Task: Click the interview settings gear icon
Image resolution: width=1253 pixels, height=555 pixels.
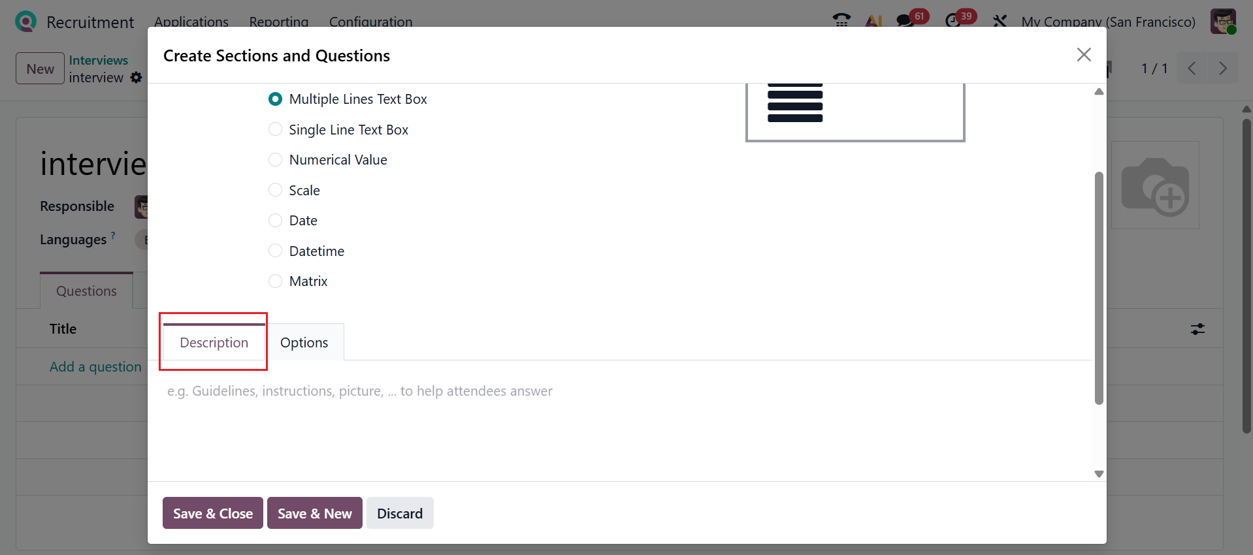Action: pos(136,78)
